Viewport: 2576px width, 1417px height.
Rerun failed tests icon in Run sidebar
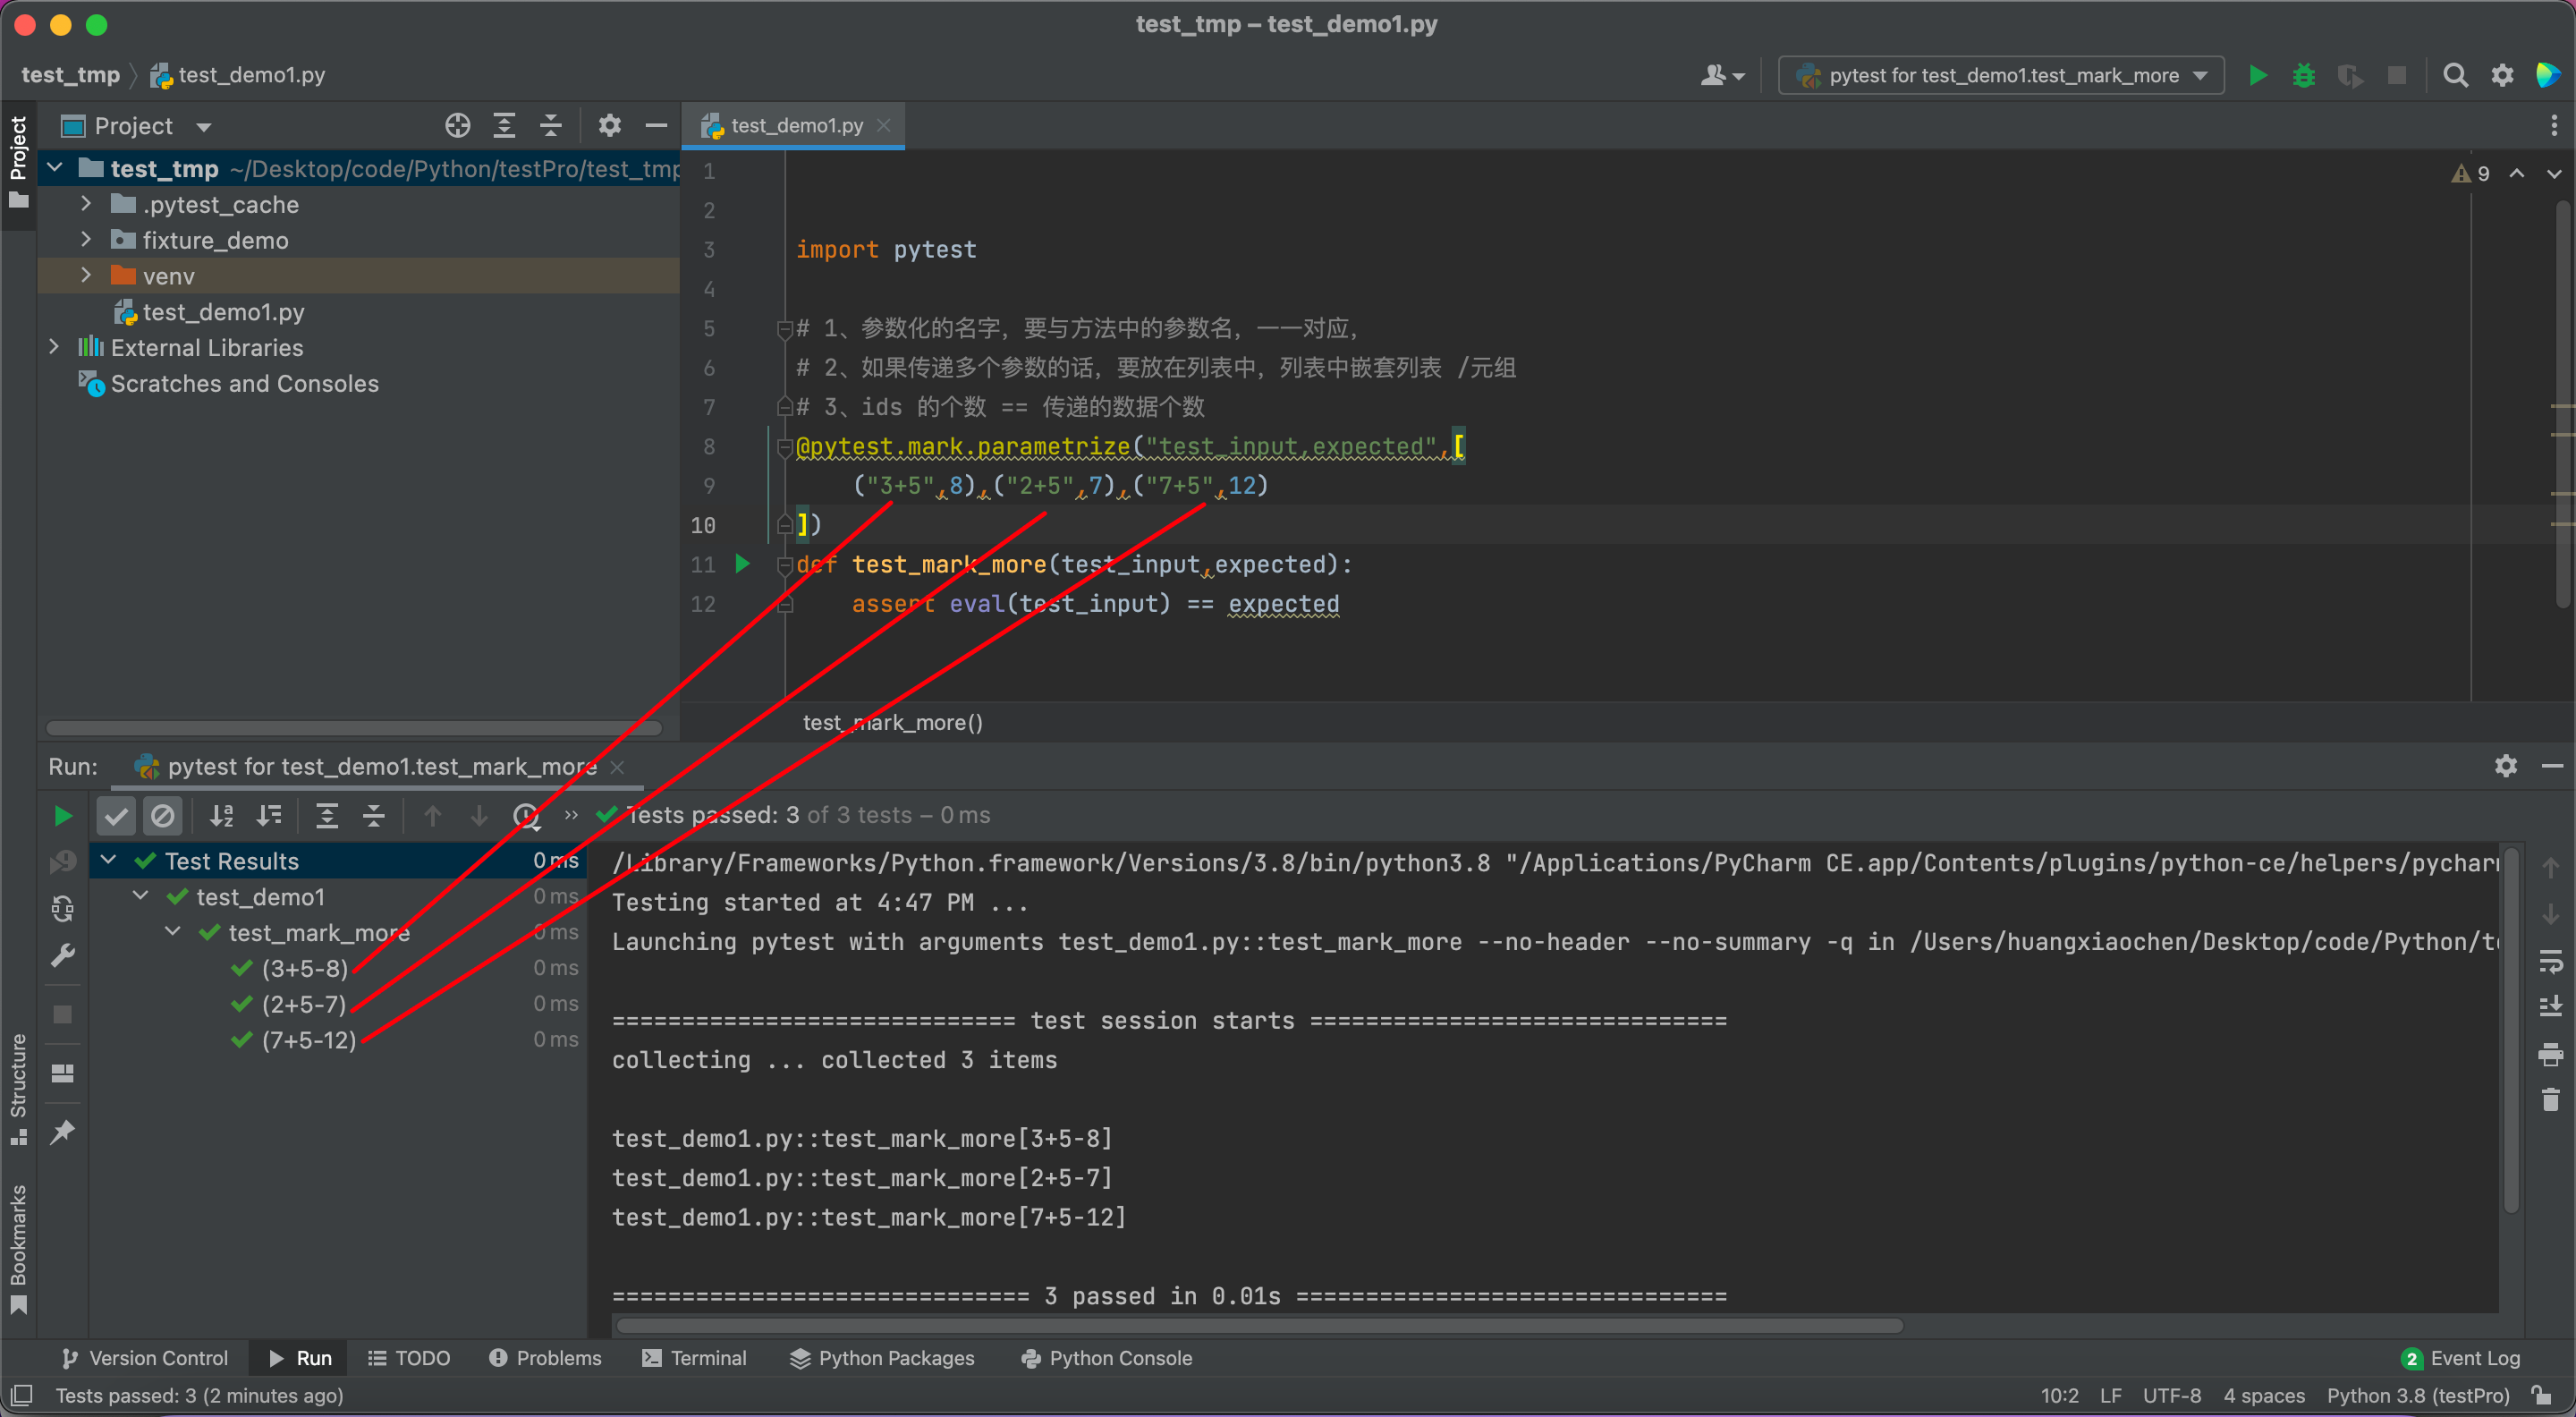coord(62,862)
